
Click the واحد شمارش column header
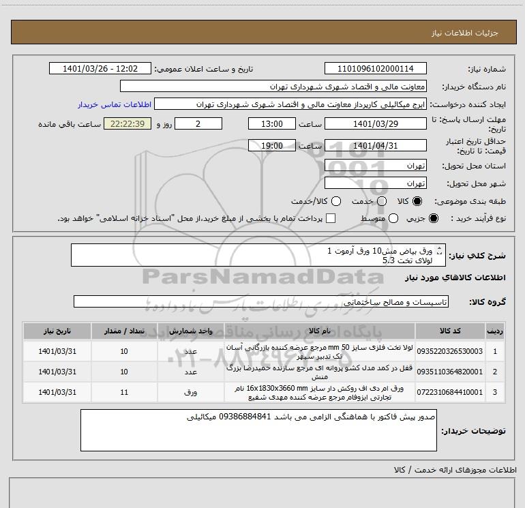pyautogui.click(x=190, y=331)
